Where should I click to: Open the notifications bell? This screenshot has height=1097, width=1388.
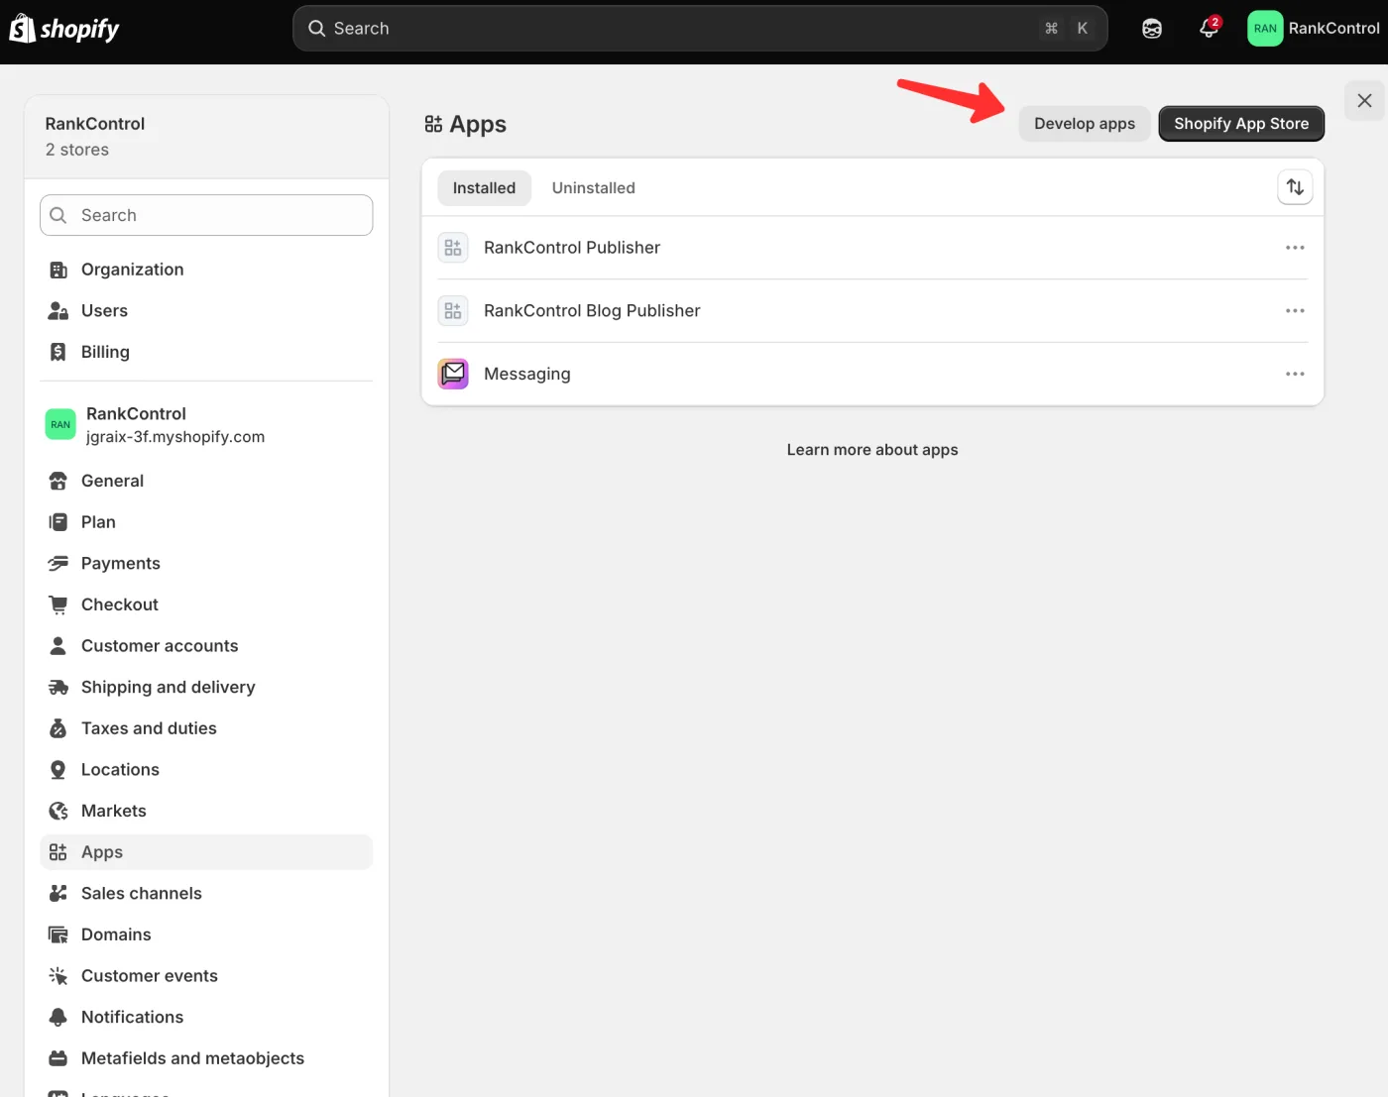coord(1209,28)
